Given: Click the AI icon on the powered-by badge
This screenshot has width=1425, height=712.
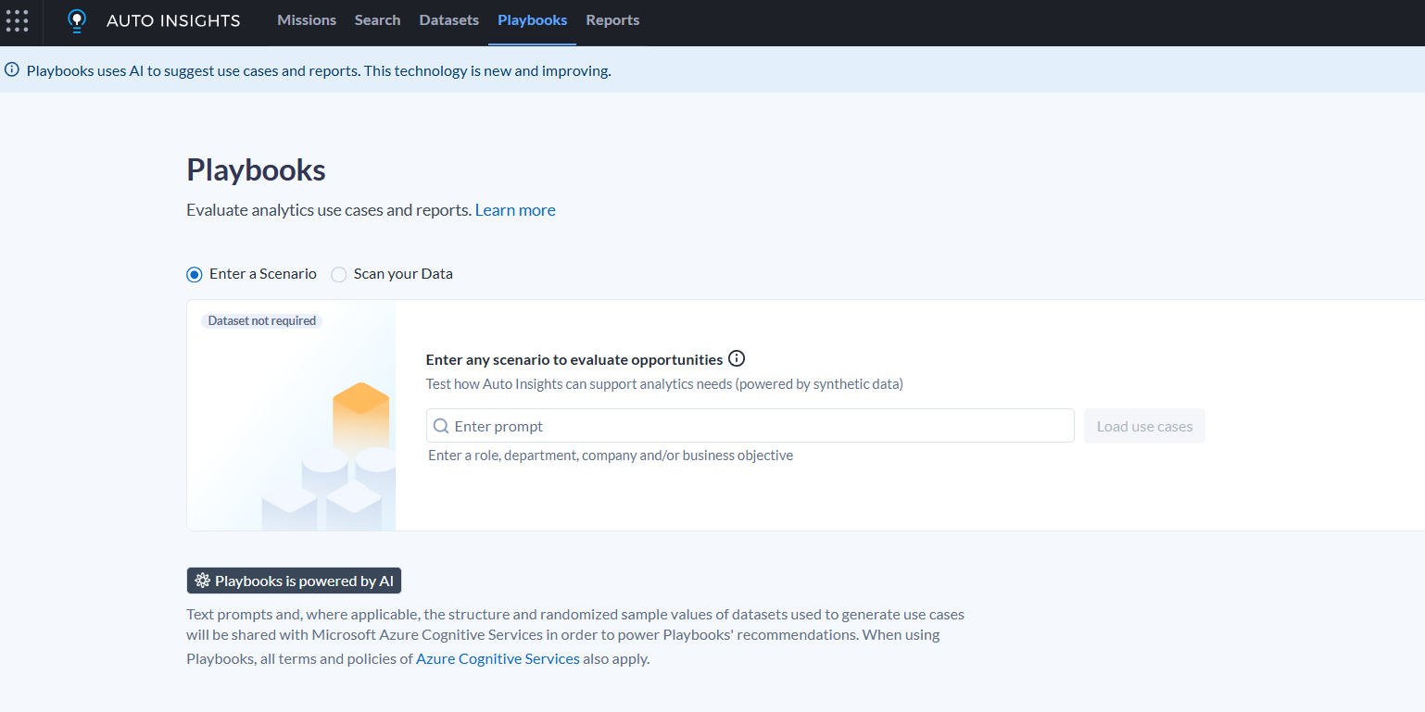Looking at the screenshot, I should [203, 581].
